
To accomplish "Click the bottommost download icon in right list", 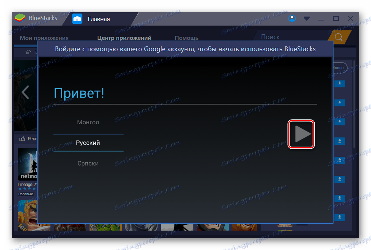I will (x=340, y=217).
